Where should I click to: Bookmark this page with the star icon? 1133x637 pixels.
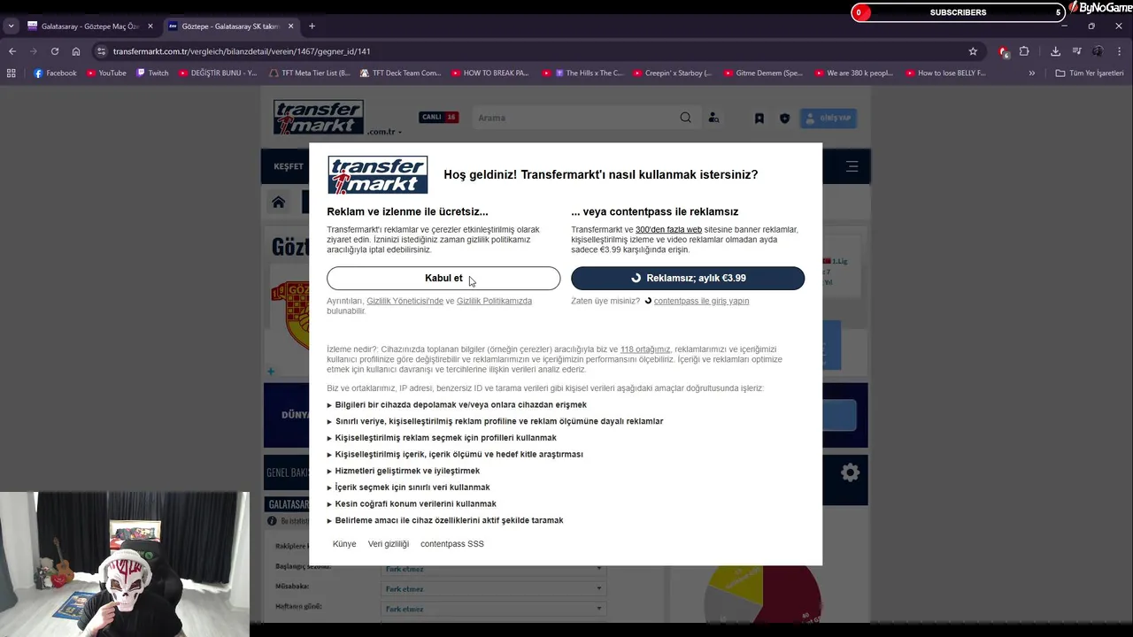pyautogui.click(x=973, y=51)
